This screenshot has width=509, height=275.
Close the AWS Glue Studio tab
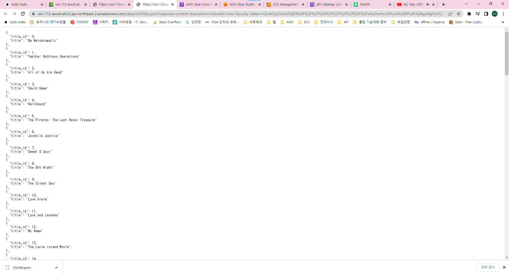[x=260, y=4]
